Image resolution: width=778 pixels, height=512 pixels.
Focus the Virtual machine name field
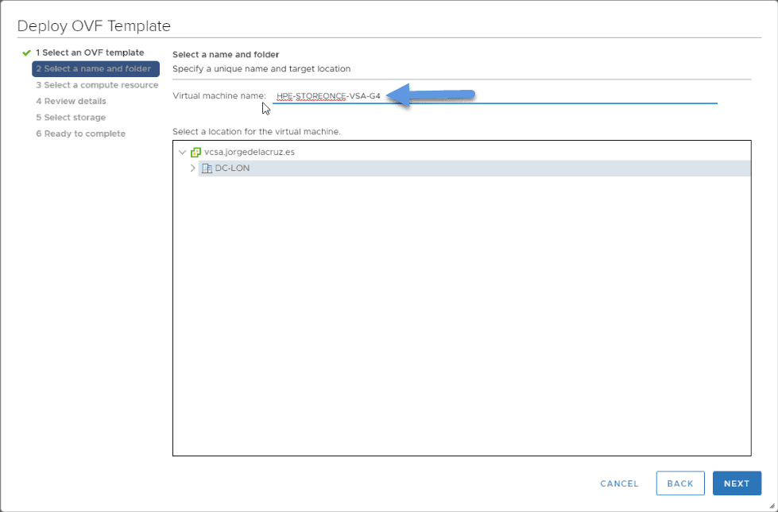tap(494, 96)
